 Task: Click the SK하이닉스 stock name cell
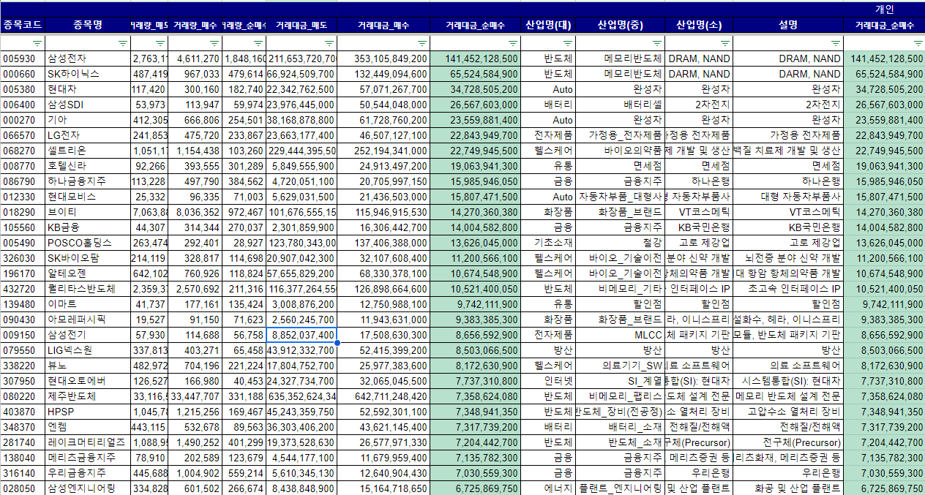(89, 74)
